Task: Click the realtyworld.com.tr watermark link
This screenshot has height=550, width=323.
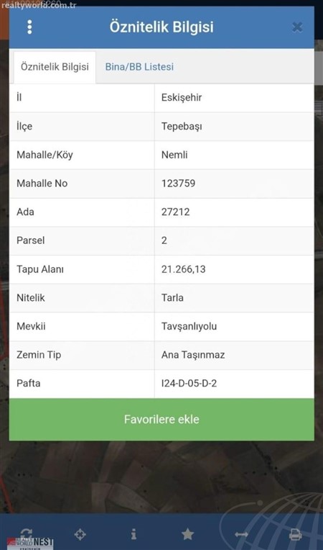Action: coord(39,5)
